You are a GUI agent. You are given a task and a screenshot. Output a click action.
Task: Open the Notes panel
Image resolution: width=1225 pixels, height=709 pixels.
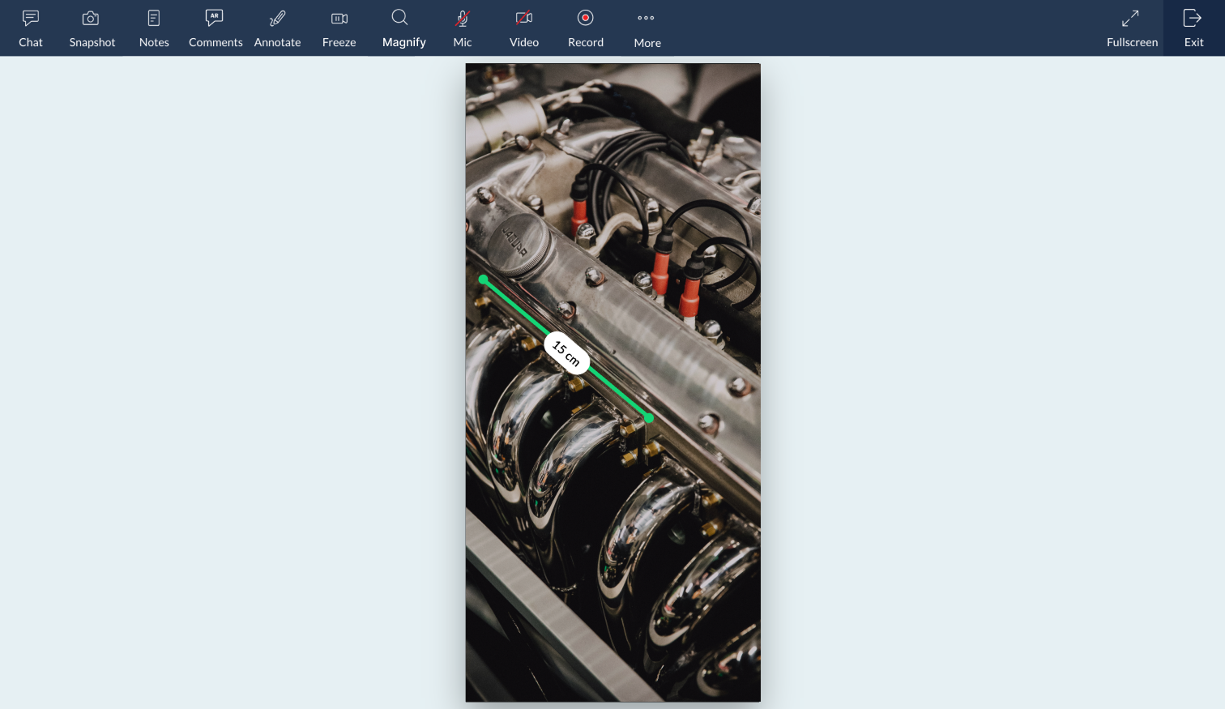(x=154, y=28)
